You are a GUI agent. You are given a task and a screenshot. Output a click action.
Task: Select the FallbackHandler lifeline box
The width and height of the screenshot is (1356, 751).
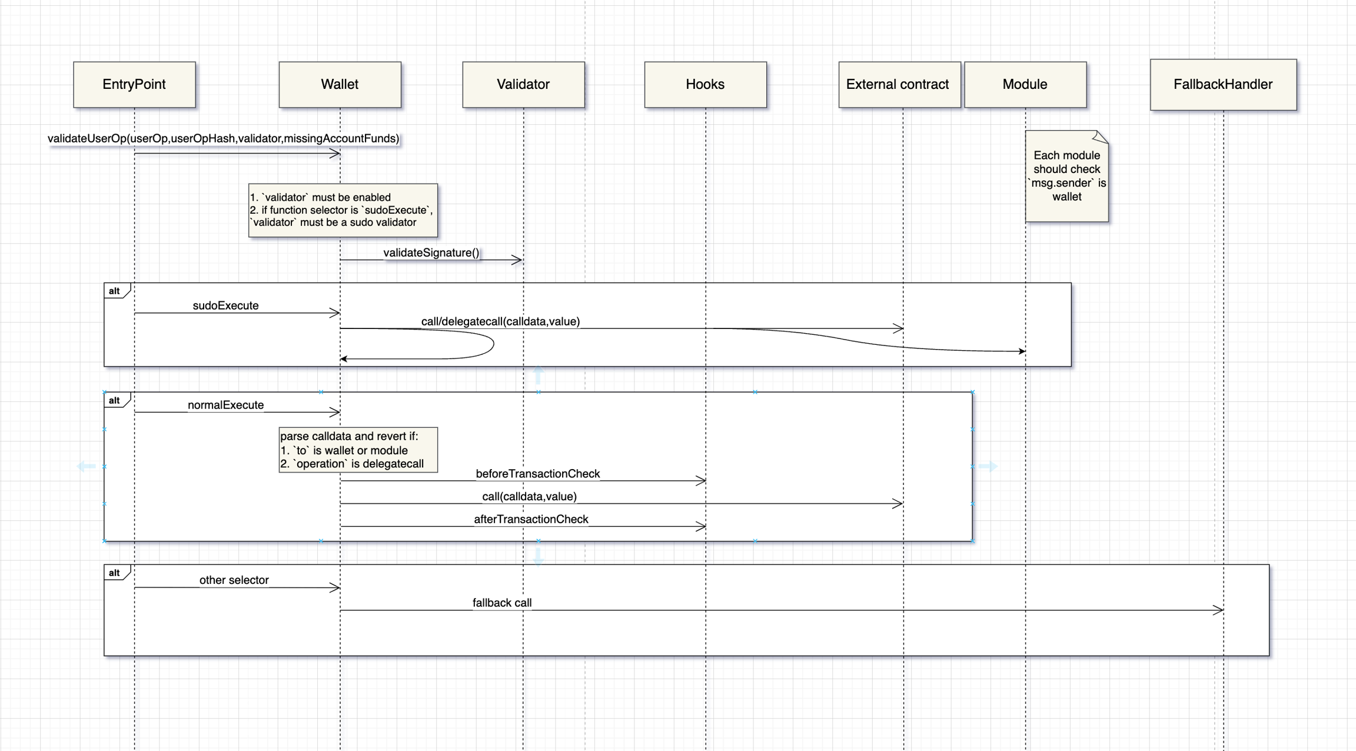(1223, 85)
